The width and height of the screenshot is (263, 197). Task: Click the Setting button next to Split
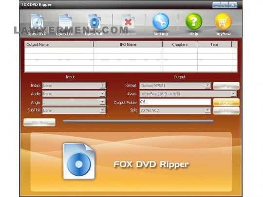tap(226, 110)
